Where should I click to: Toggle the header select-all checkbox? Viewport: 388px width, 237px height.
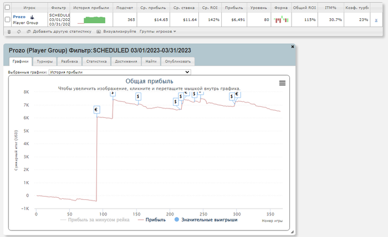click(x=7, y=7)
